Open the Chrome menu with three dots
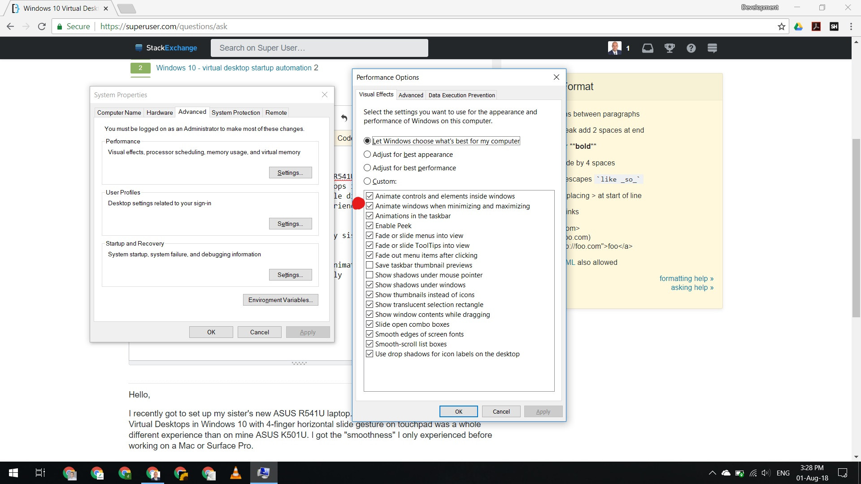The image size is (861, 484). (x=851, y=26)
